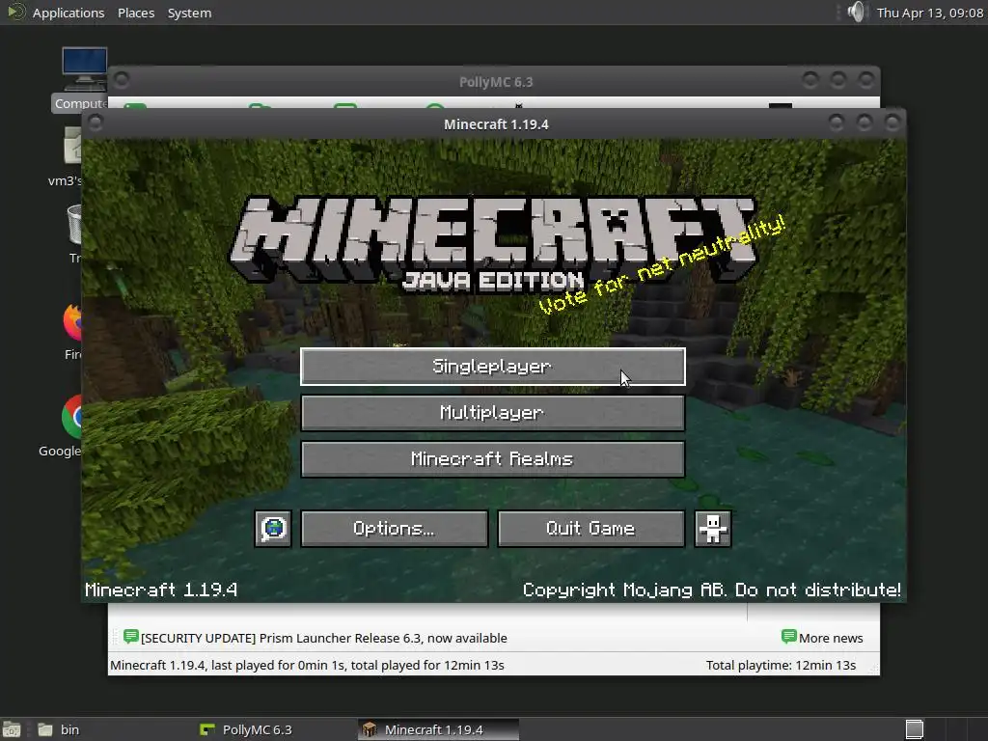Open the System menu
The image size is (988, 741).
point(190,13)
